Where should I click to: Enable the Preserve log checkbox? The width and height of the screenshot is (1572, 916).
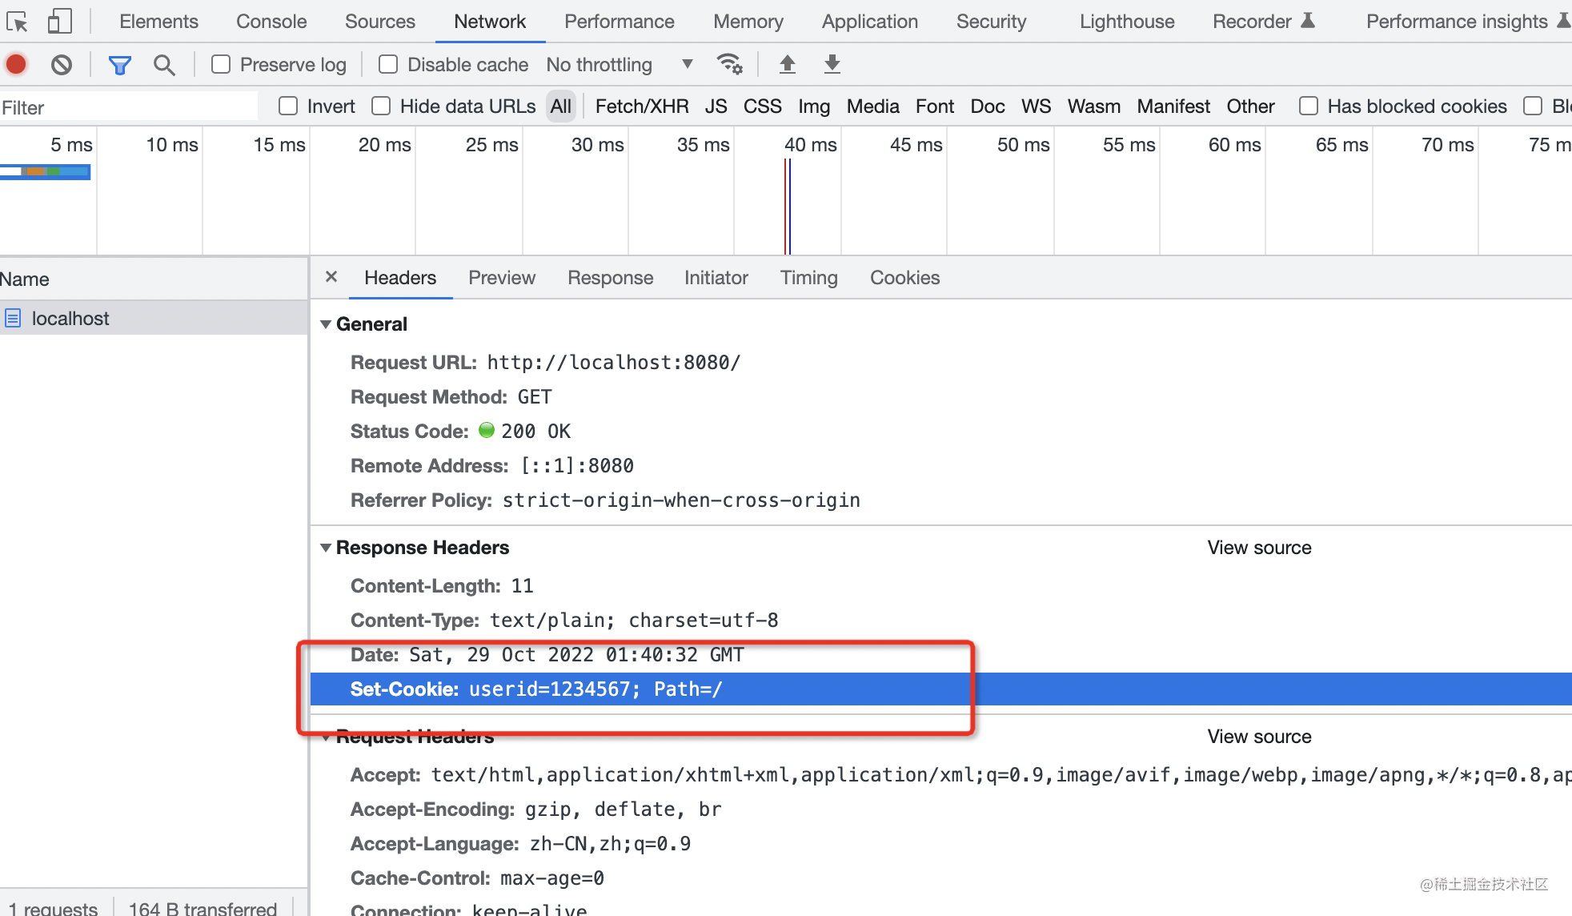[221, 64]
